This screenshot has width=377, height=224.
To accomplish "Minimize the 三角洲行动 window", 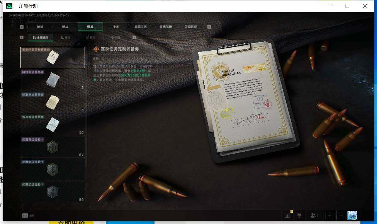I will point(330,6).
